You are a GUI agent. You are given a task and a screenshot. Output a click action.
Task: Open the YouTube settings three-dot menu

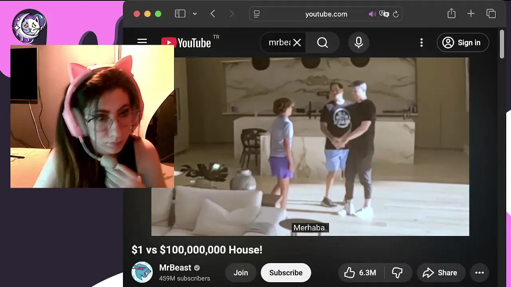pyautogui.click(x=422, y=43)
